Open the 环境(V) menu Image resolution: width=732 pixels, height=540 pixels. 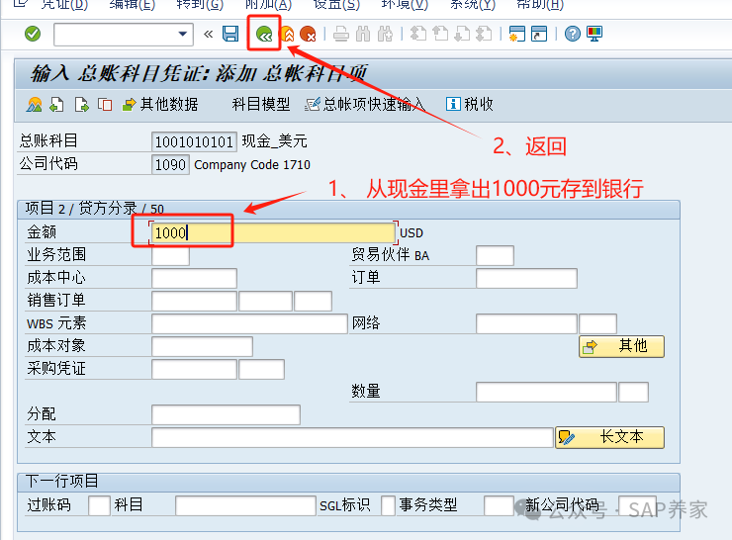click(x=405, y=5)
